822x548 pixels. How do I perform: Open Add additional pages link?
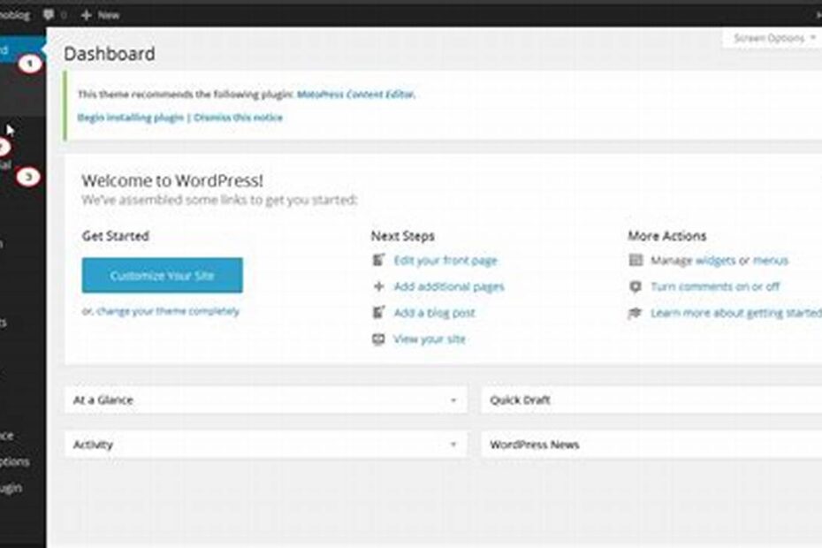[449, 286]
